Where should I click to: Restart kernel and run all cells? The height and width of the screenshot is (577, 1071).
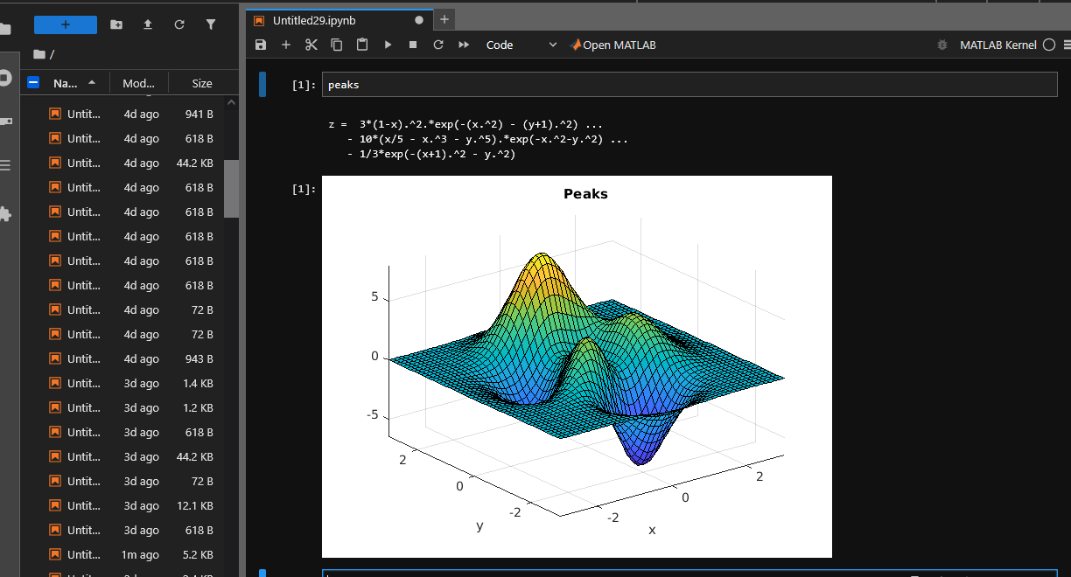(464, 45)
